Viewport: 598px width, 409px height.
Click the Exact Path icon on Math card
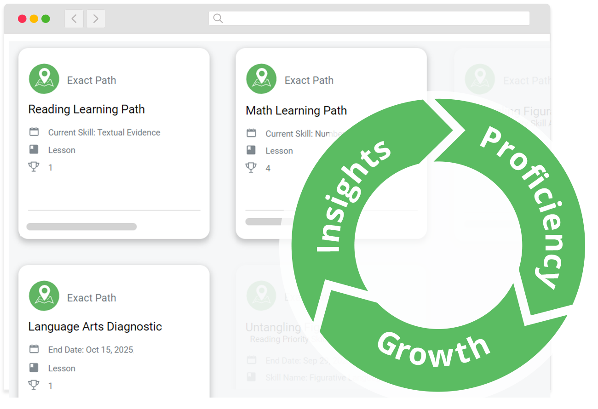[x=261, y=79]
